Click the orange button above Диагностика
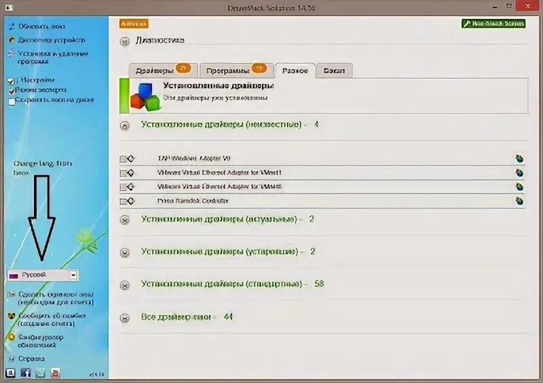Viewport: 543px width, 383px height. click(x=134, y=24)
